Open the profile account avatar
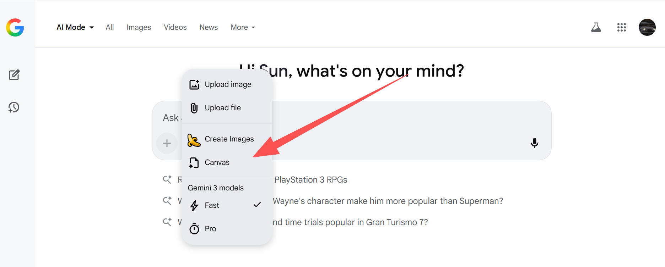 (x=647, y=27)
